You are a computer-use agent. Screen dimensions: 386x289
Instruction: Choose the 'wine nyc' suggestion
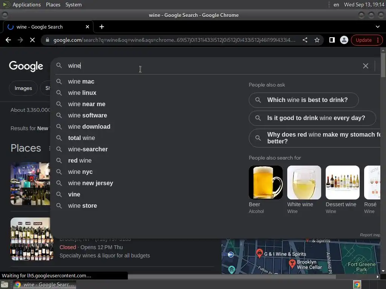80,172
